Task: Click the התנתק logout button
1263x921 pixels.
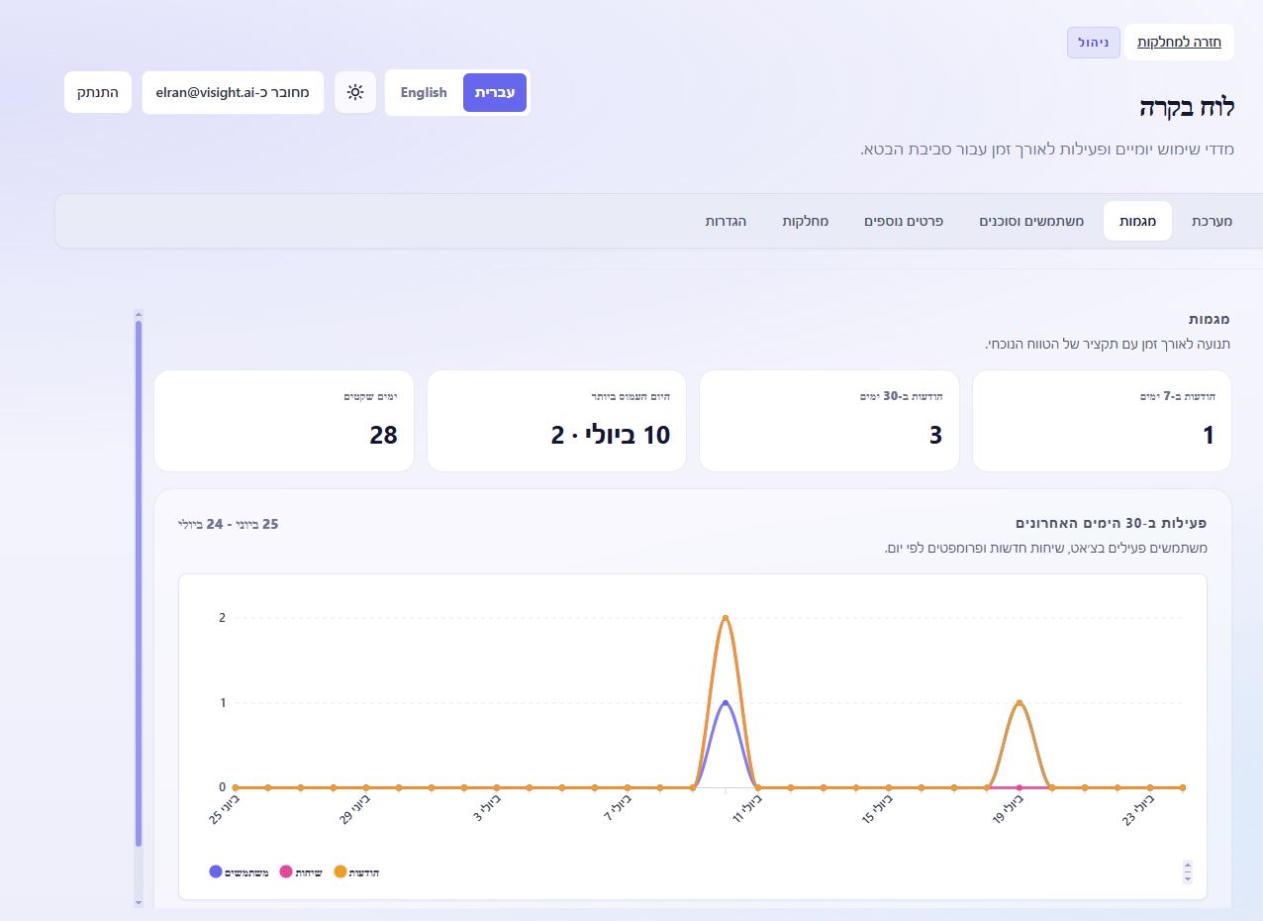Action: (x=98, y=92)
